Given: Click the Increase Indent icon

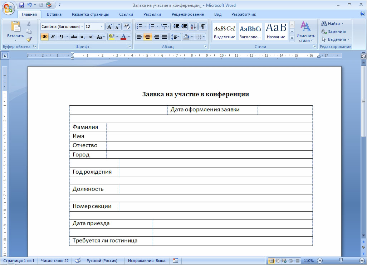Looking at the screenshot, I should pyautogui.click(x=184, y=26).
